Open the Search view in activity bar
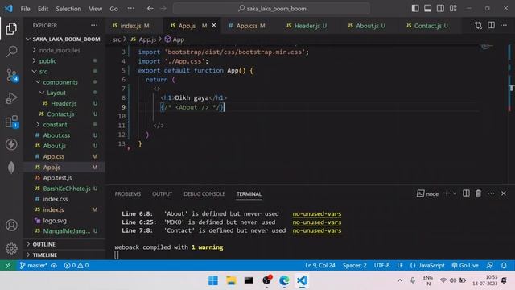This screenshot has width=515, height=290. click(x=11, y=52)
